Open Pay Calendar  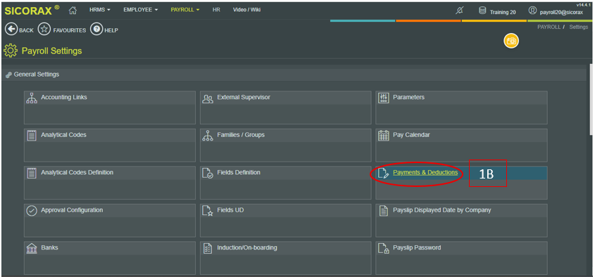tap(411, 135)
